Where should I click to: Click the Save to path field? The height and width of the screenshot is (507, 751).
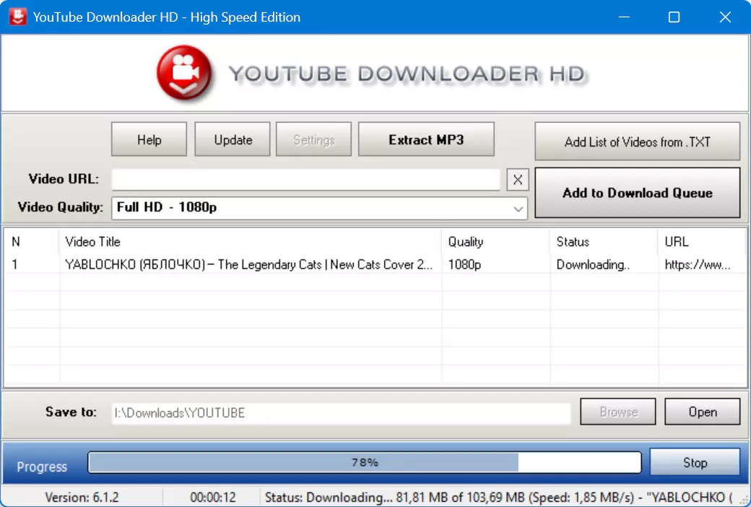(x=341, y=412)
